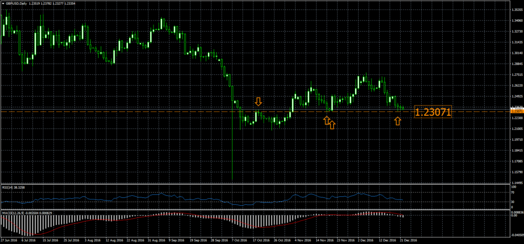Click the 1.35355 level on price axis

(517, 9)
